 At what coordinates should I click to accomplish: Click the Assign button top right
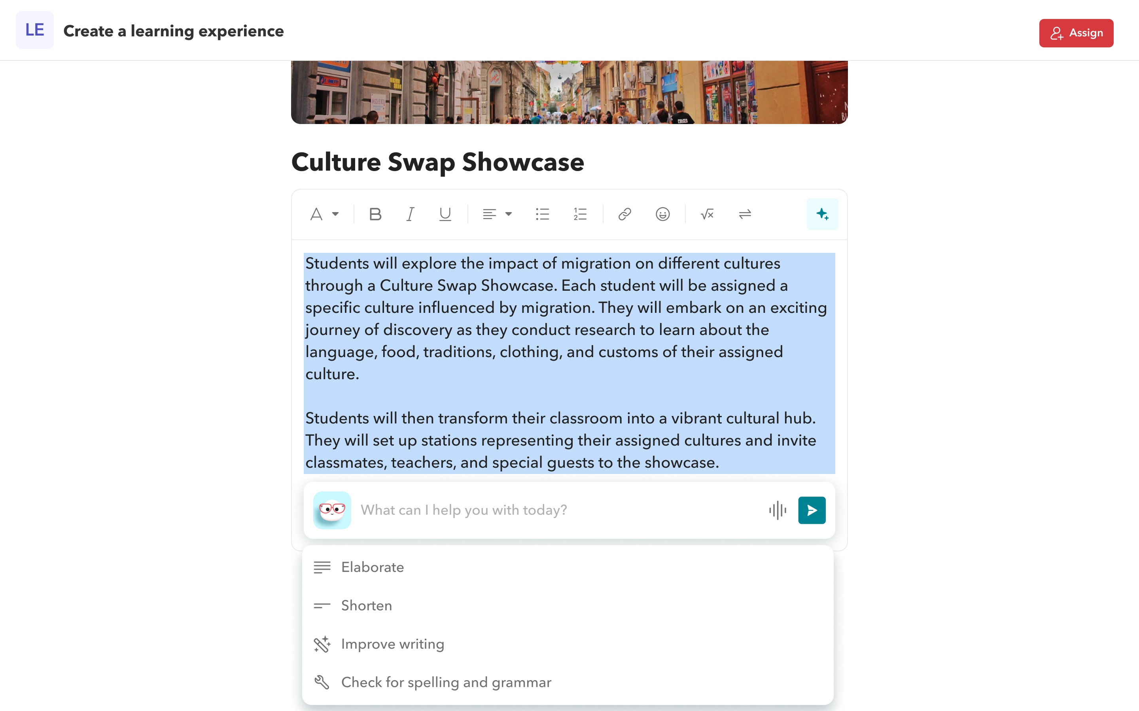pyautogui.click(x=1077, y=33)
